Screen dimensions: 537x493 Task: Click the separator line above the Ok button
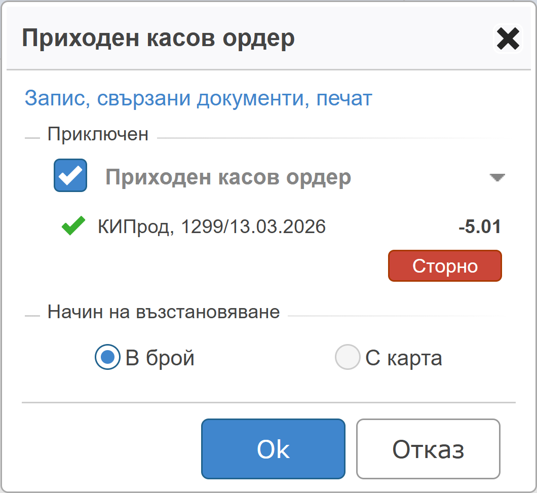click(x=269, y=403)
